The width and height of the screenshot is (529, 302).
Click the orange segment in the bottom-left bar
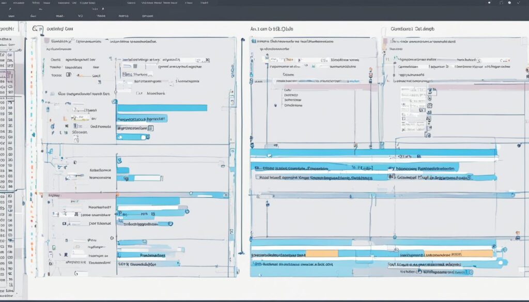coord(321,253)
